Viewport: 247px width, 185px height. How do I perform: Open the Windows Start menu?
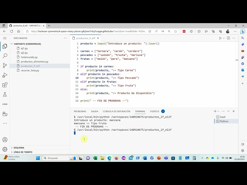[38, 158]
